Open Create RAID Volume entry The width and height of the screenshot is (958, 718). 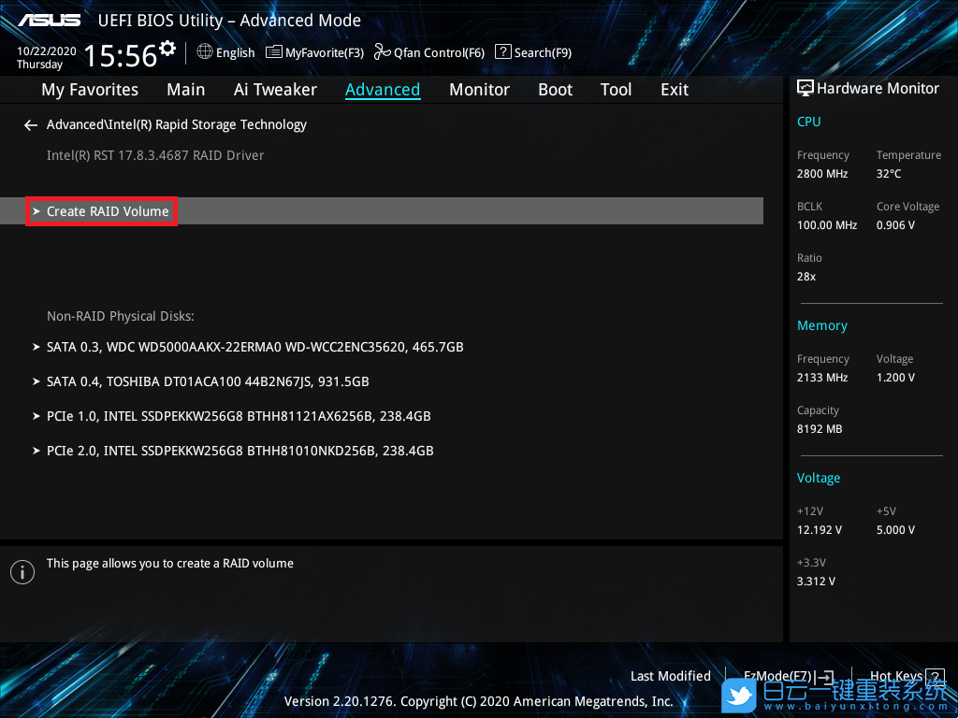(x=108, y=211)
